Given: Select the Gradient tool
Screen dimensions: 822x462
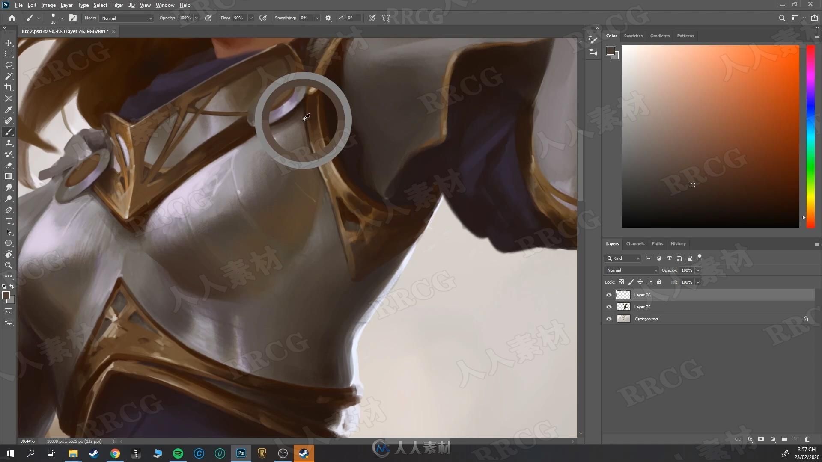Looking at the screenshot, I should [9, 176].
